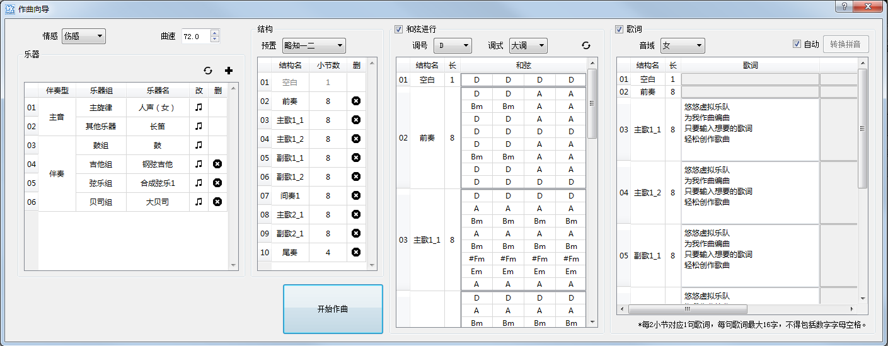Open the 调式 dropdown showing 大调
This screenshot has width=888, height=346.
[x=528, y=45]
